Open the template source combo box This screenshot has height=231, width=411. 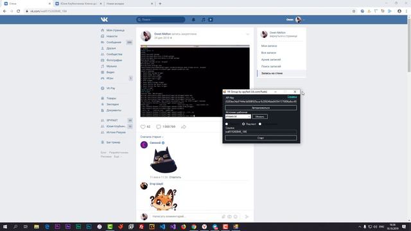coord(238,117)
